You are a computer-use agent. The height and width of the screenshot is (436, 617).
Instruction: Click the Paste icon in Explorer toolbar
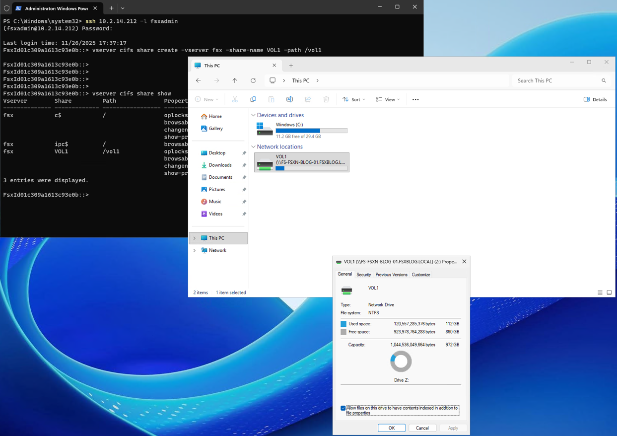pos(272,99)
